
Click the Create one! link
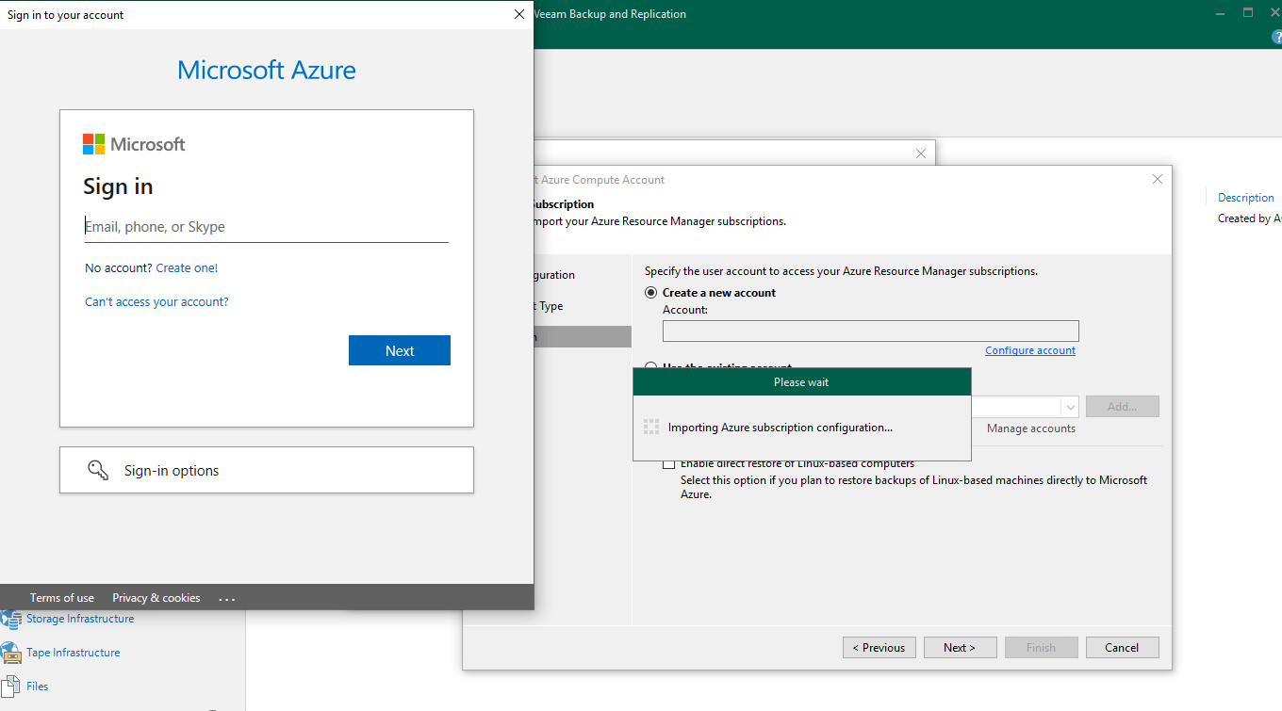point(187,268)
